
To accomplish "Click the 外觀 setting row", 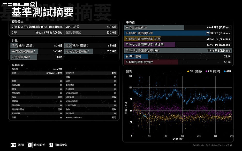I will [37, 117].
